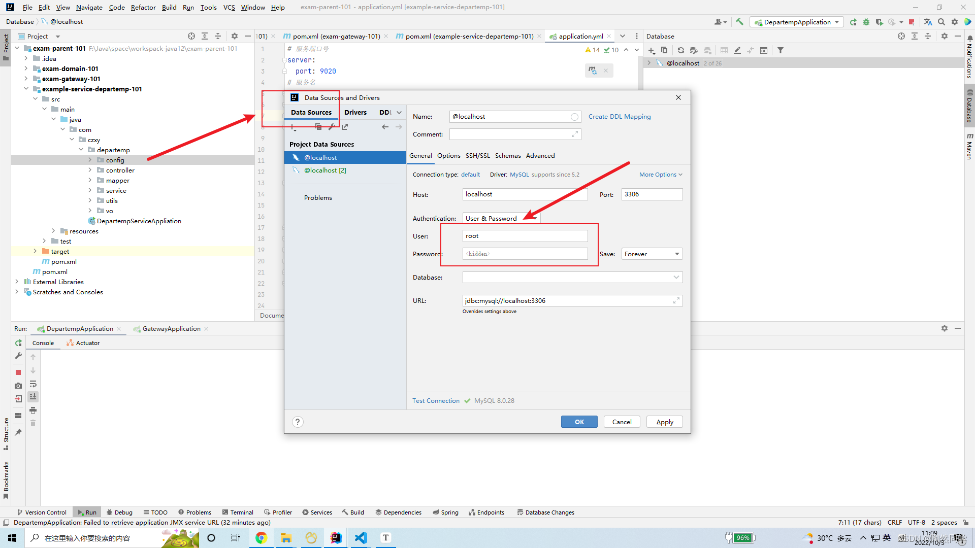Screen dimensions: 975x548
Task: Click the Apply button
Action: point(664,422)
